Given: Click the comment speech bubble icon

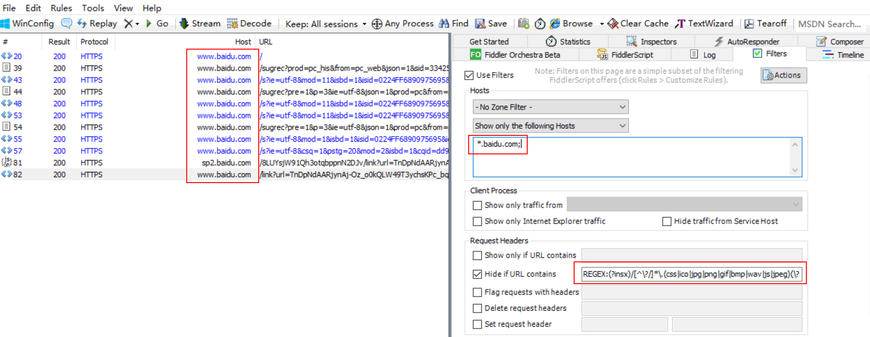Looking at the screenshot, I should pyautogui.click(x=67, y=23).
